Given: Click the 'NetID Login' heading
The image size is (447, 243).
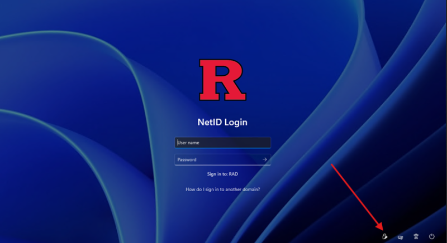Looking at the screenshot, I should (222, 122).
